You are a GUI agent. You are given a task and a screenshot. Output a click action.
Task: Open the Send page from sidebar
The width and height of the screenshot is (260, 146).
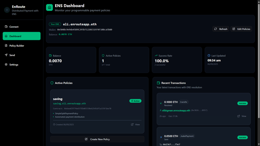click(x=12, y=55)
